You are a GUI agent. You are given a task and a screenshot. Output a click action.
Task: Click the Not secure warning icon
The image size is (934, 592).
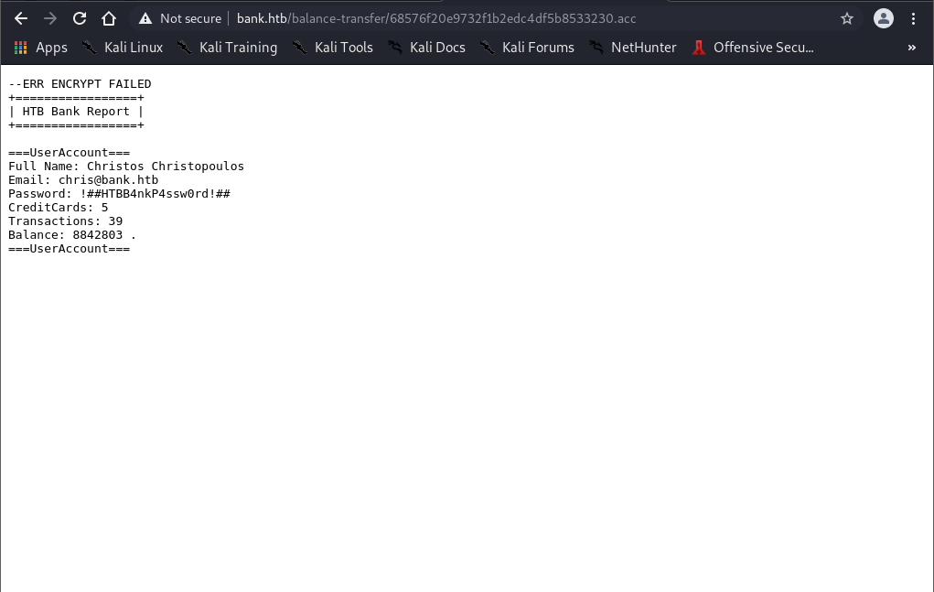point(145,18)
